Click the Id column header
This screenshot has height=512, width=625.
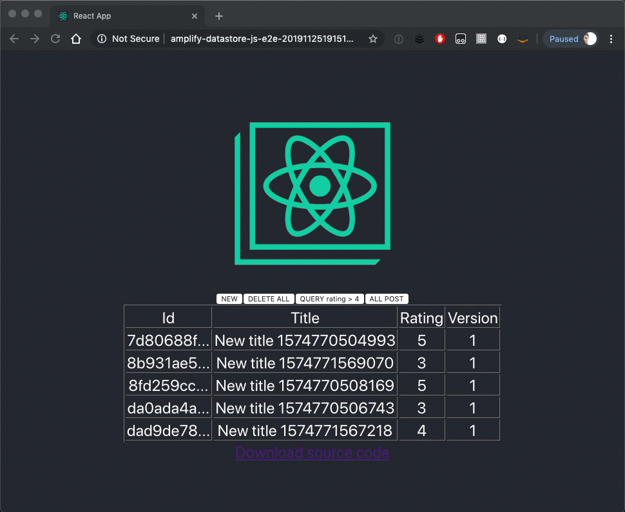168,318
